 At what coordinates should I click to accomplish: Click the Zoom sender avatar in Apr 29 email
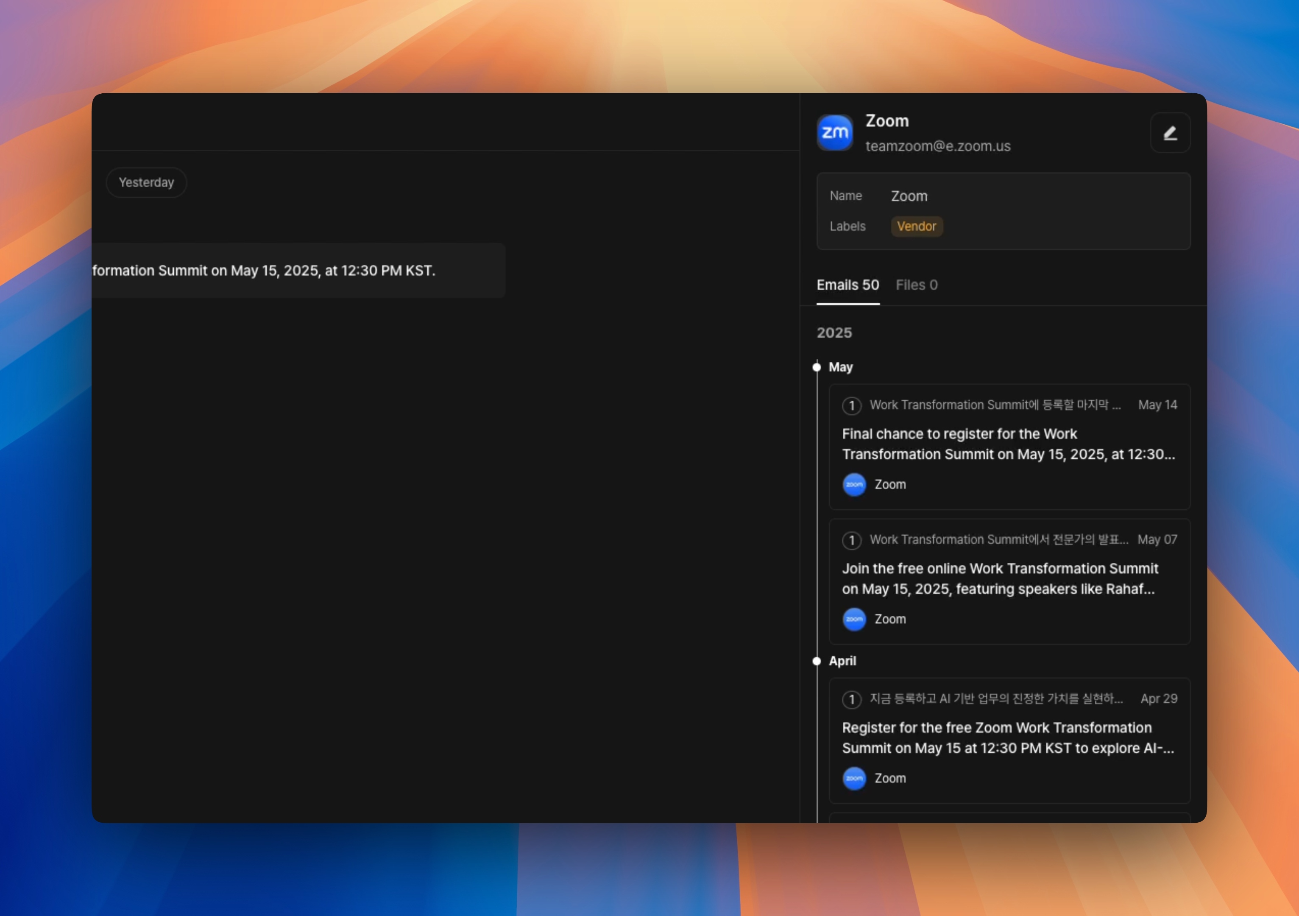(854, 779)
